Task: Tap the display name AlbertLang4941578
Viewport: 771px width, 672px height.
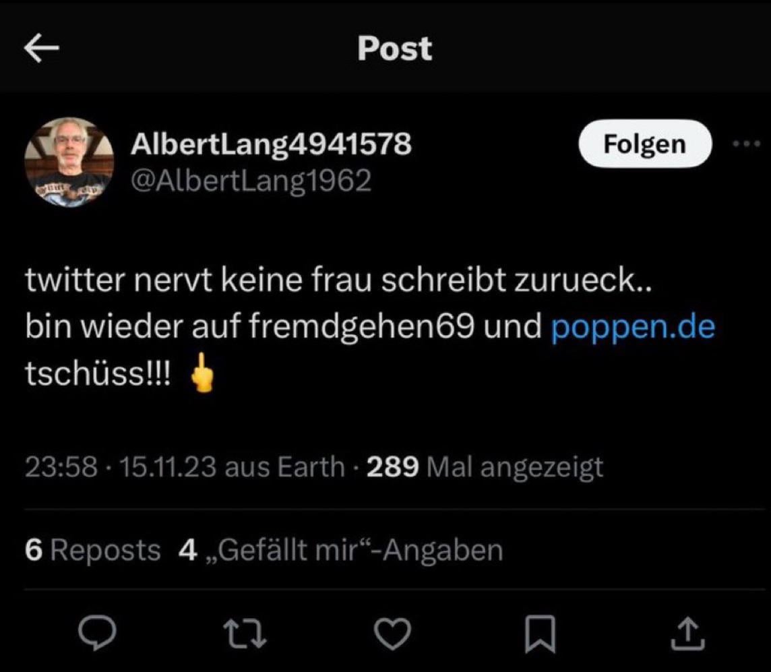Action: 271,144
